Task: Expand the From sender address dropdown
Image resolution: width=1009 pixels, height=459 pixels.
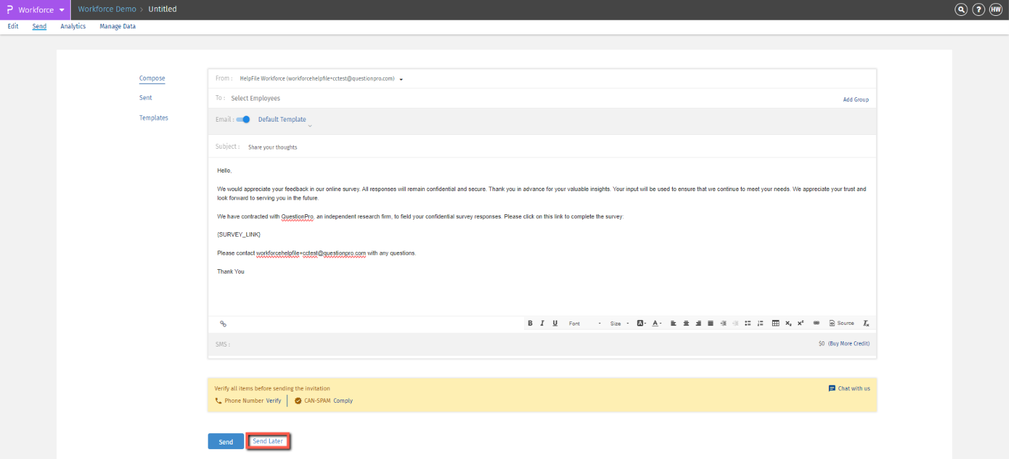Action: pyautogui.click(x=401, y=79)
